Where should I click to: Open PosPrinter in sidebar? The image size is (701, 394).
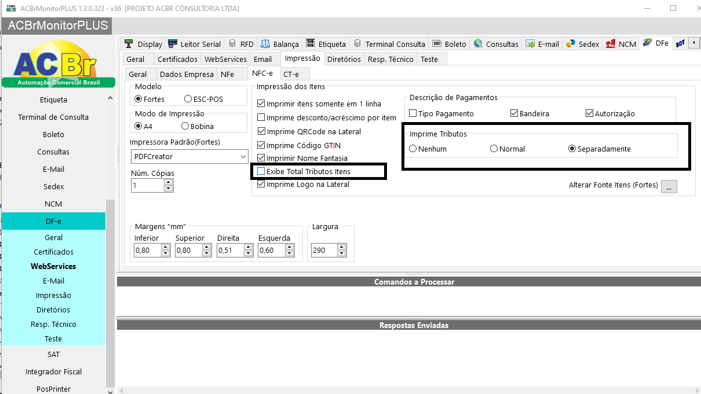pos(53,389)
